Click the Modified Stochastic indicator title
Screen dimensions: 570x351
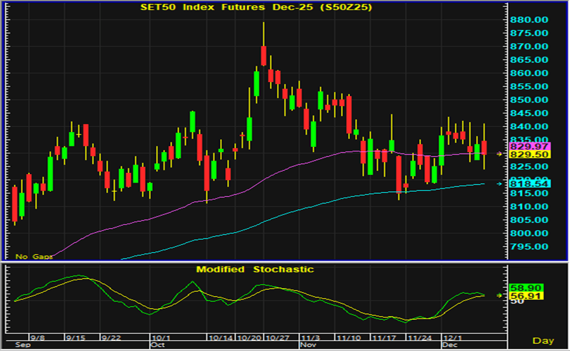[255, 269]
